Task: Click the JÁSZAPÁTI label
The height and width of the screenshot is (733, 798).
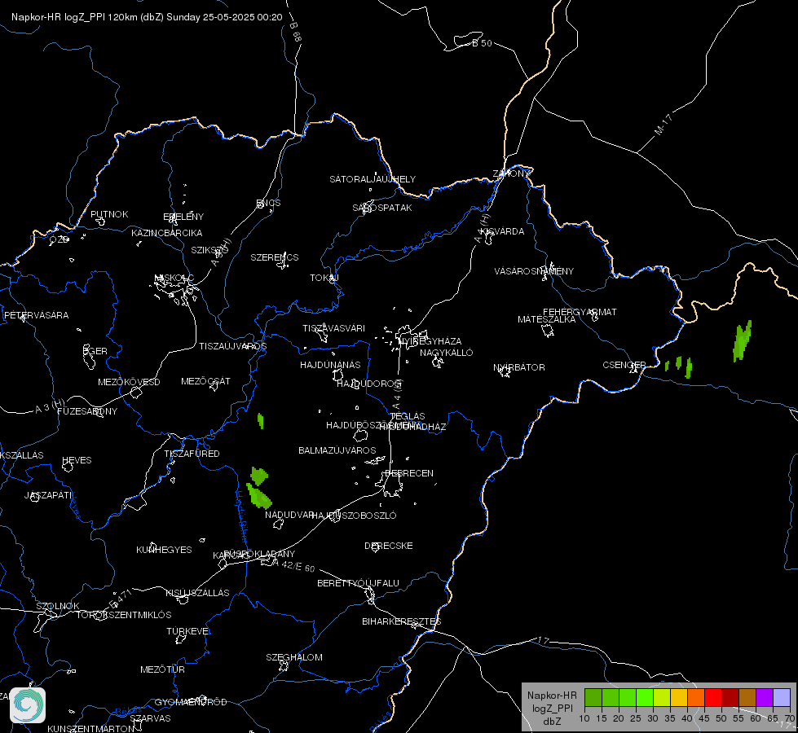Action: [48, 495]
